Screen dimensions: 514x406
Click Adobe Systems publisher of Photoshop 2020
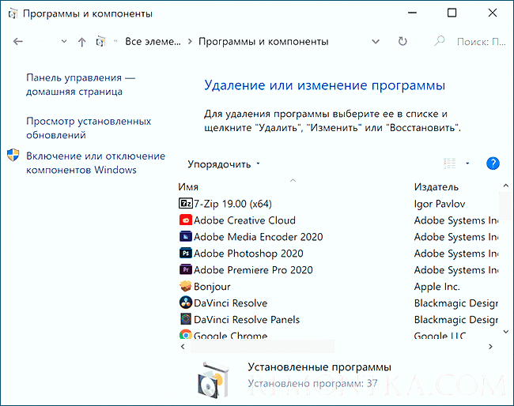pos(456,254)
